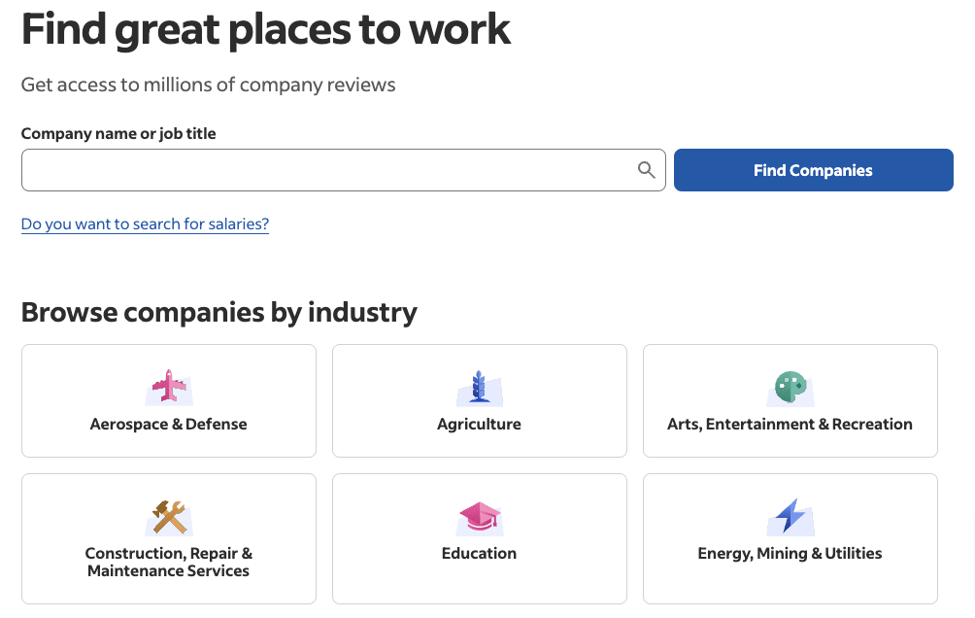
Task: Click the Find Companies button
Action: 813,169
